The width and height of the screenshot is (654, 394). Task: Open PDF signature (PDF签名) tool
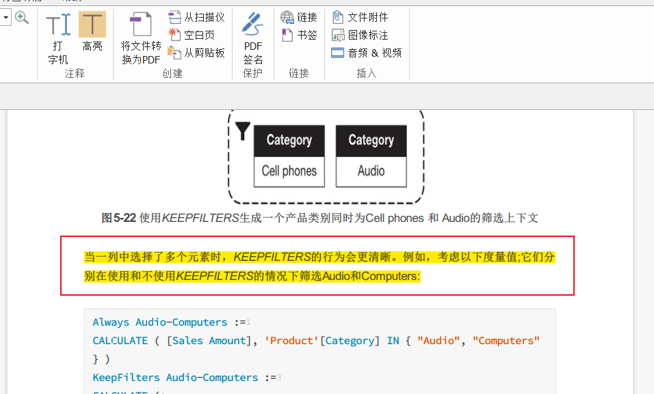(x=252, y=38)
